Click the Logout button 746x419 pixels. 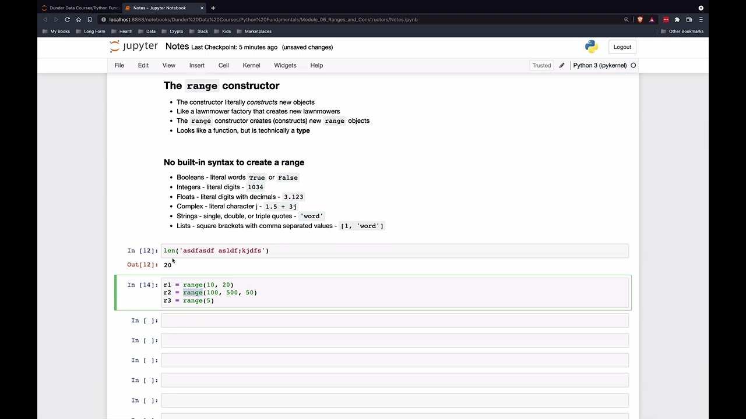click(x=622, y=47)
